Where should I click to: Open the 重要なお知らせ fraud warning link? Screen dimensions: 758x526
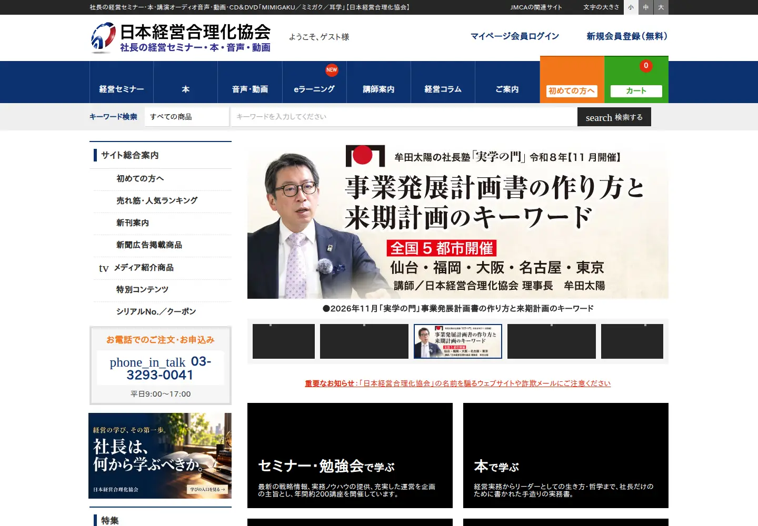pyautogui.click(x=458, y=383)
